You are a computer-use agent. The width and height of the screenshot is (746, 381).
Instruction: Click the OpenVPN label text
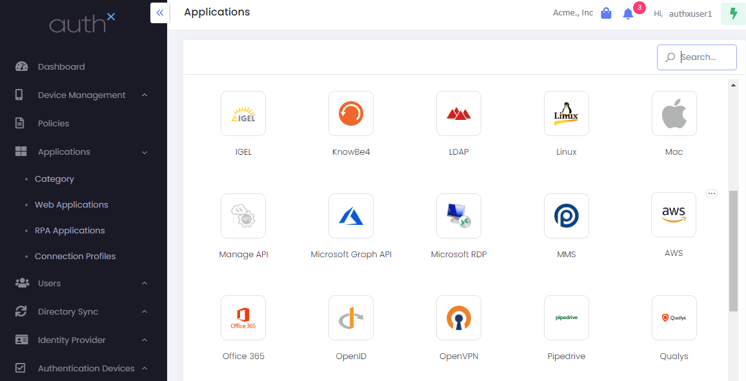coord(459,357)
